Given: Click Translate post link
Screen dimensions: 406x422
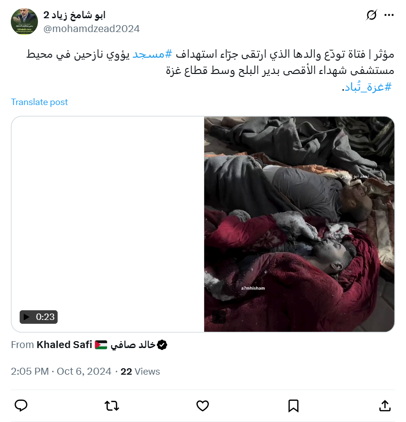Looking at the screenshot, I should click(x=39, y=102).
